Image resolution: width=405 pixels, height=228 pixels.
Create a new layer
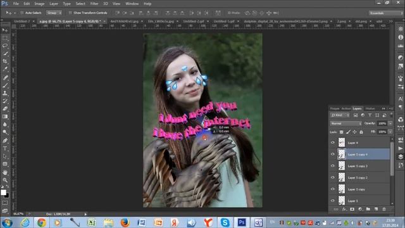(x=376, y=209)
